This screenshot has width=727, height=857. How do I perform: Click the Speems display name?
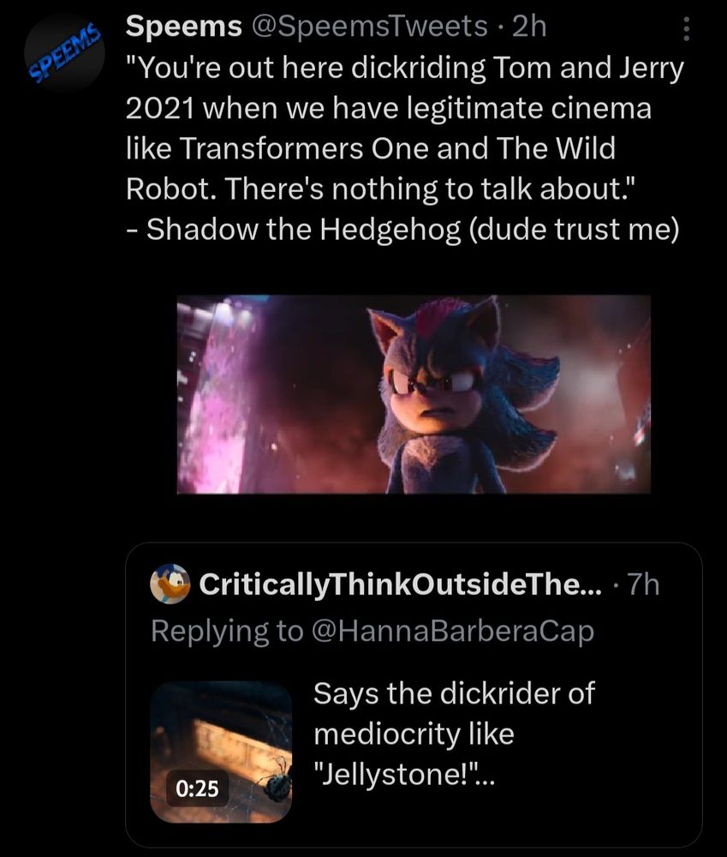tap(182, 27)
